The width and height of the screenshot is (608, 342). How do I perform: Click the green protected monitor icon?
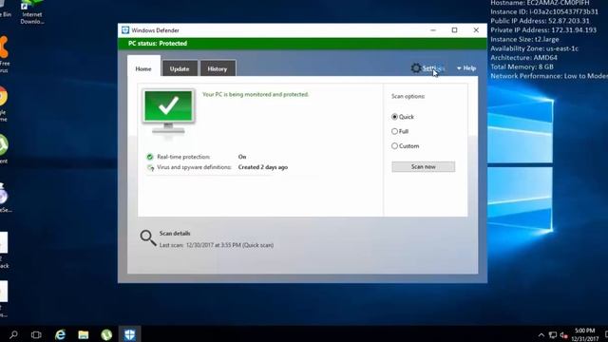[x=168, y=112]
